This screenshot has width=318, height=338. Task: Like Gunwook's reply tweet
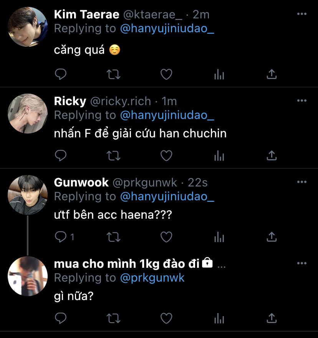pyautogui.click(x=166, y=237)
